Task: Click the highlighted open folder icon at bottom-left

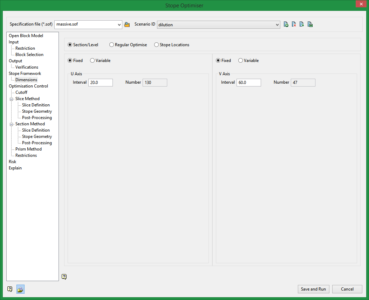Action: coord(20,289)
